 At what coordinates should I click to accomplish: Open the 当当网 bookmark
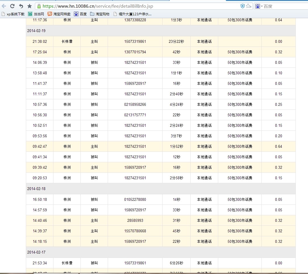point(36,14)
